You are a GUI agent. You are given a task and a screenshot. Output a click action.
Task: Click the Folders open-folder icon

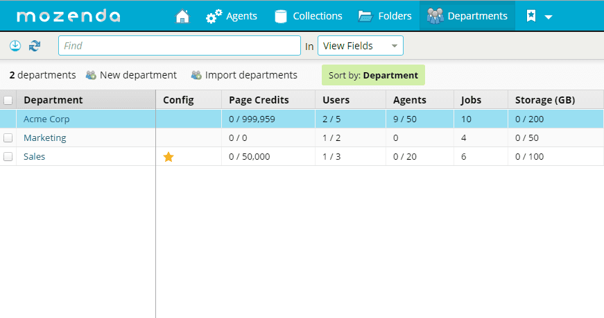(365, 16)
